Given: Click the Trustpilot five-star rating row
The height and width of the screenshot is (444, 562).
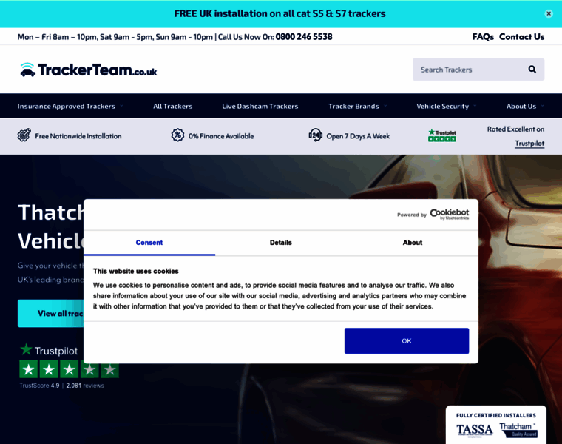Looking at the screenshot, I should (69, 369).
